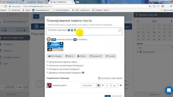Expand elenanastasina2@gmail account menu
The width and height of the screenshot is (173, 97).
(15, 22)
